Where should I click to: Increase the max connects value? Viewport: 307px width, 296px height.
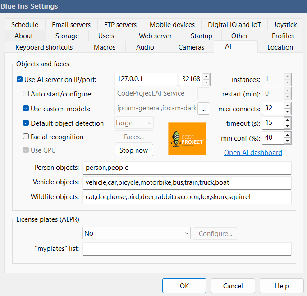[x=287, y=106]
